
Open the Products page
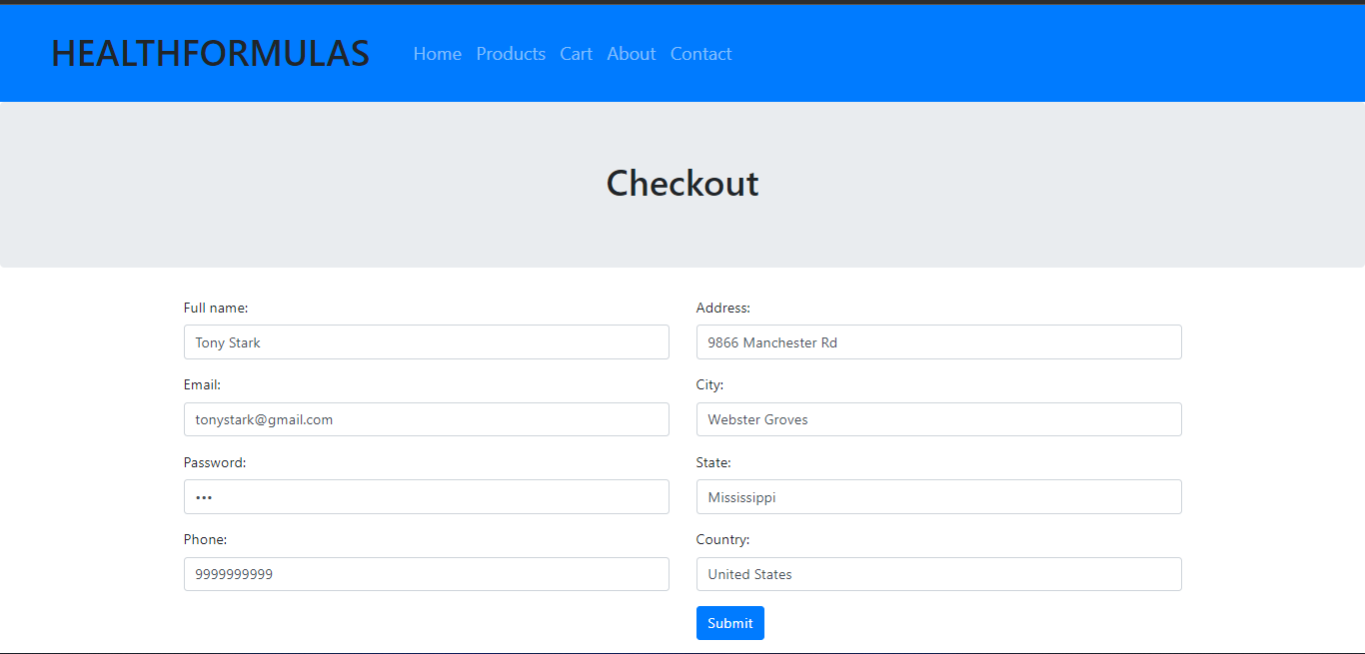pos(511,54)
